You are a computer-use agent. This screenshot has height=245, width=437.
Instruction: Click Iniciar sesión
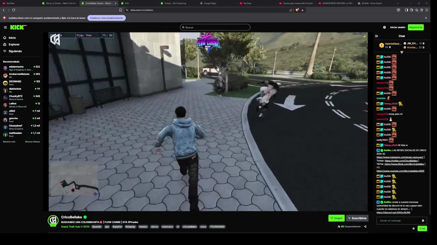click(398, 27)
